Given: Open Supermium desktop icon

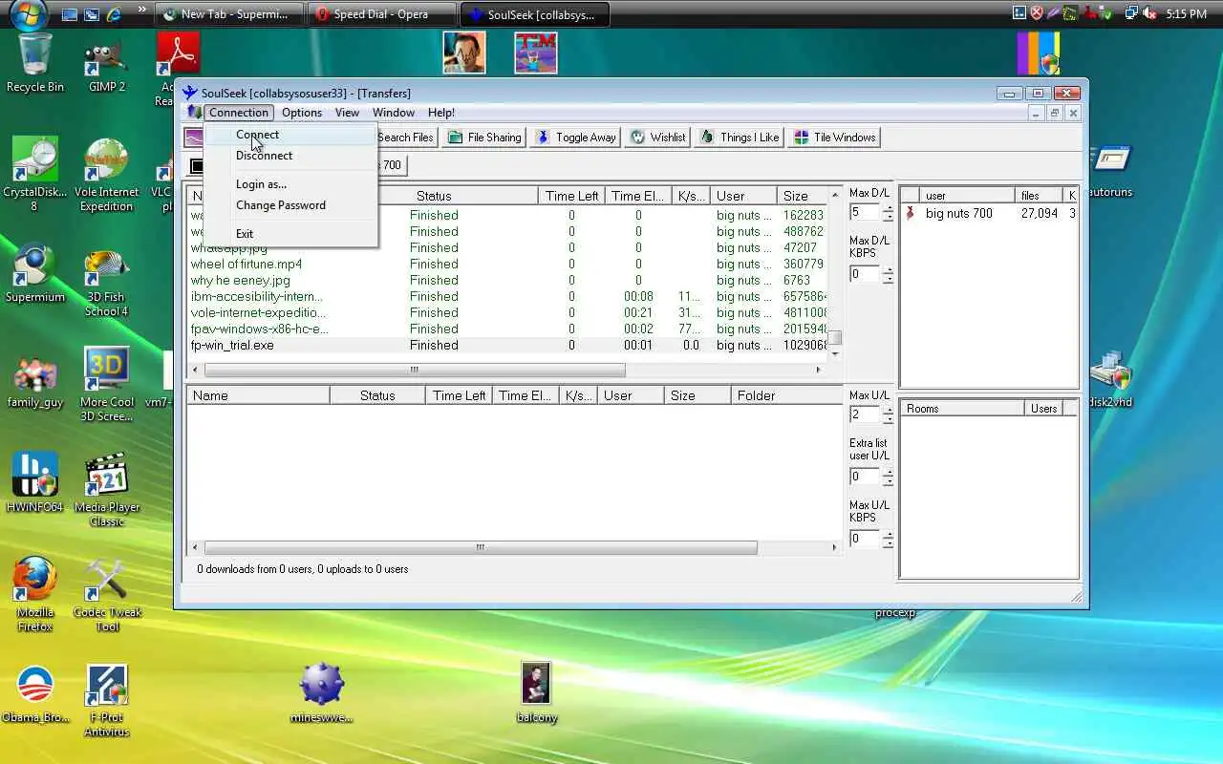Looking at the screenshot, I should point(35,274).
